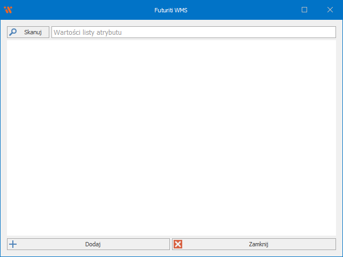Viewport: 343px width, 257px height.
Task: Click the magnifying glass icon on Skanuj
Action: [x=13, y=32]
